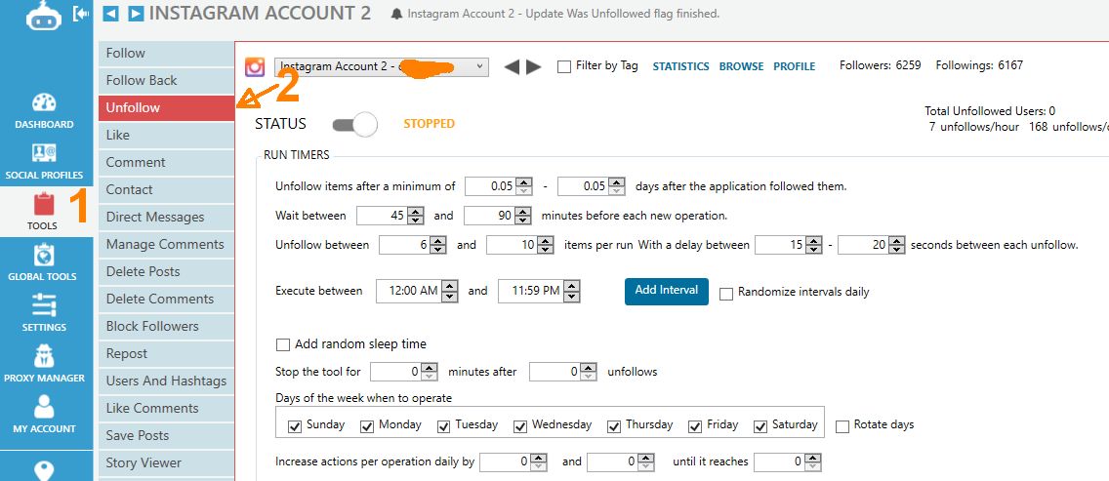Open the Delete Posts tab
The image size is (1109, 481).
[166, 271]
